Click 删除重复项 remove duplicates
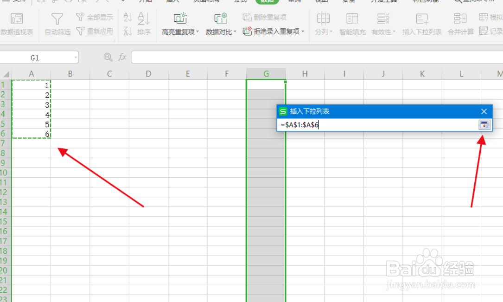The width and height of the screenshot is (503, 302). [x=265, y=17]
